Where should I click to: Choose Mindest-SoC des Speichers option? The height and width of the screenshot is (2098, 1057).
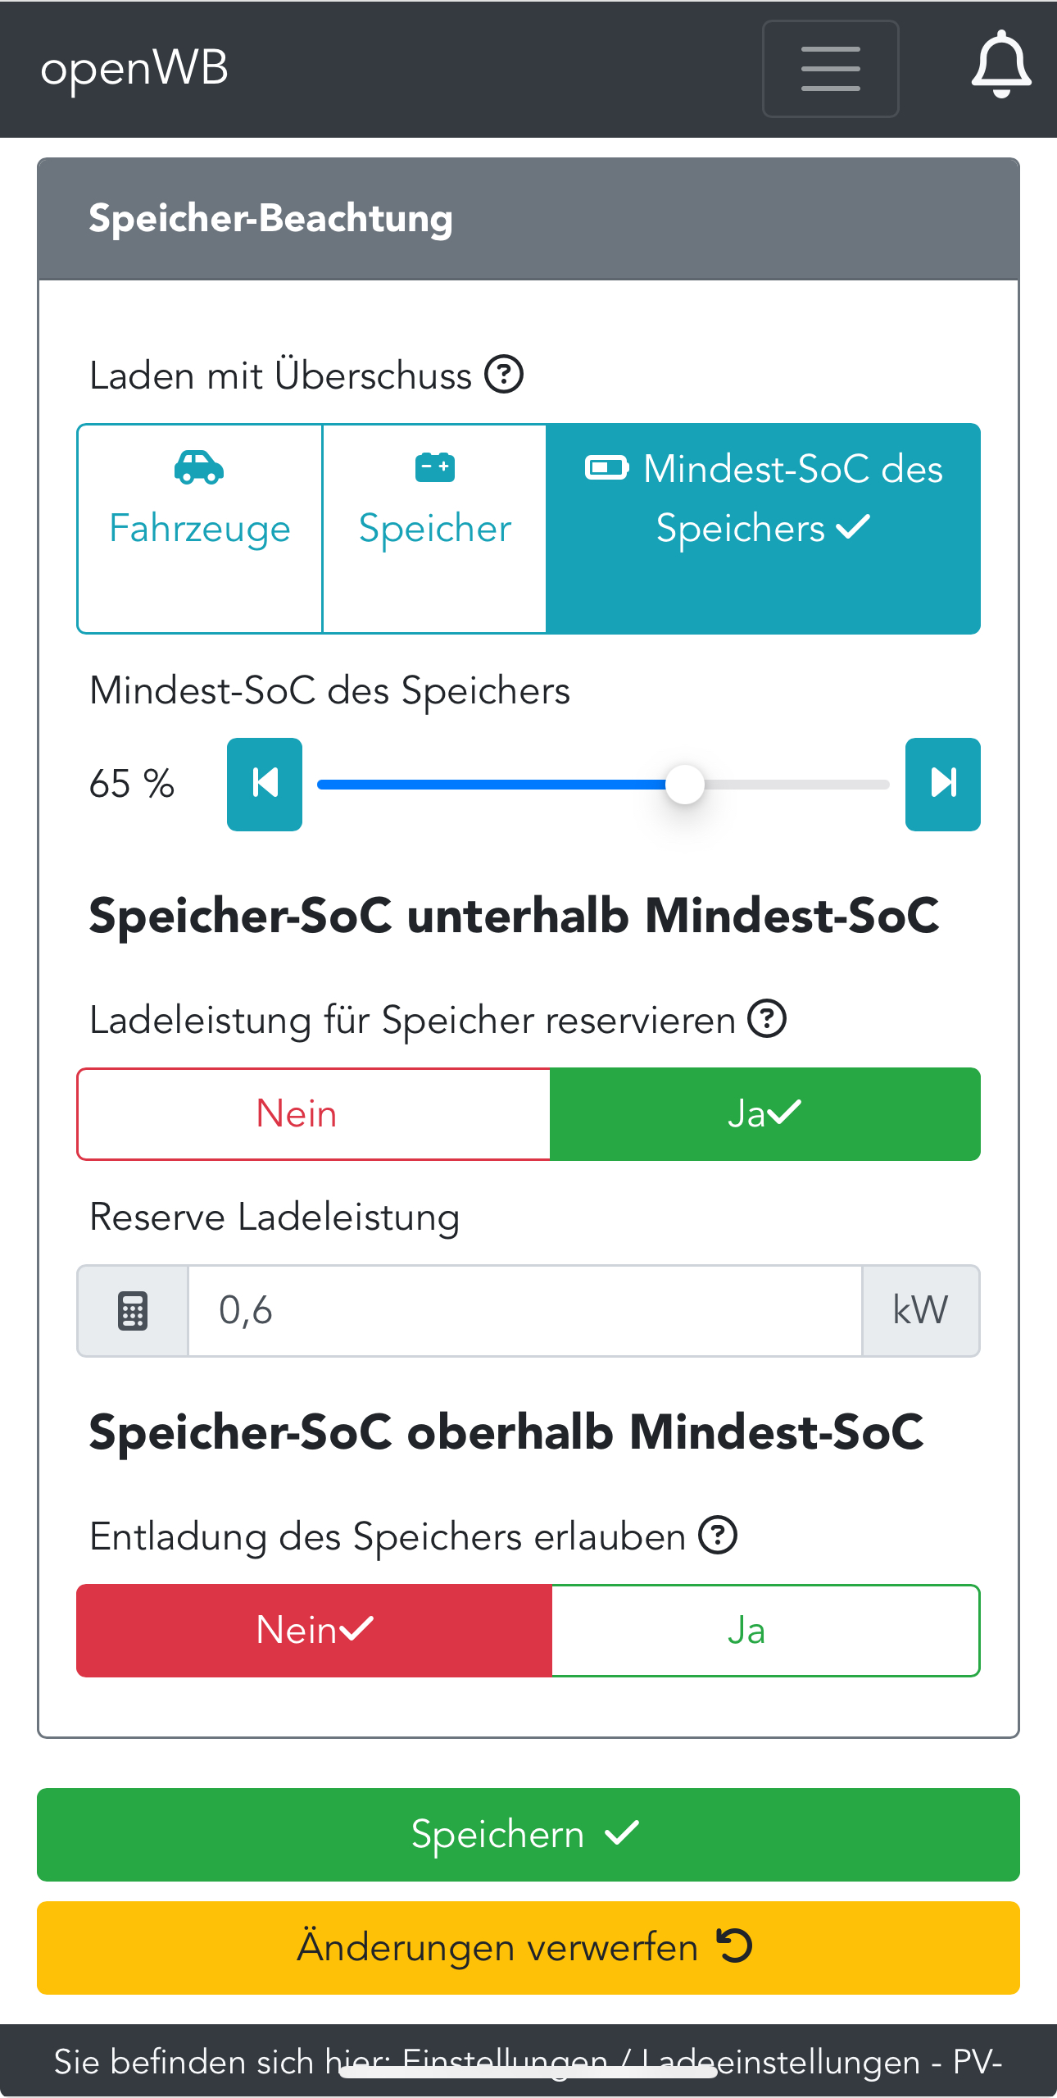click(x=763, y=528)
